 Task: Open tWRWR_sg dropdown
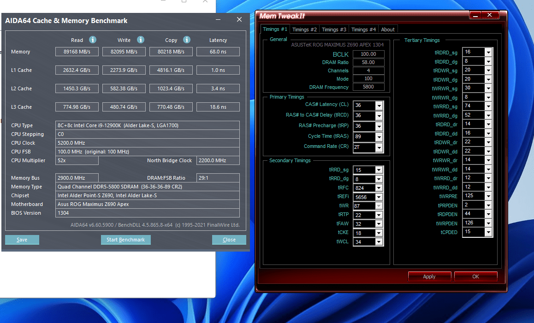[488, 88]
